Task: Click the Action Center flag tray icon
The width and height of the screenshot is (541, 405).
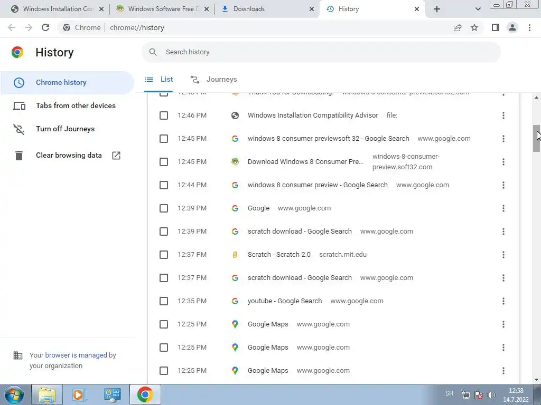Action: pyautogui.click(x=479, y=395)
